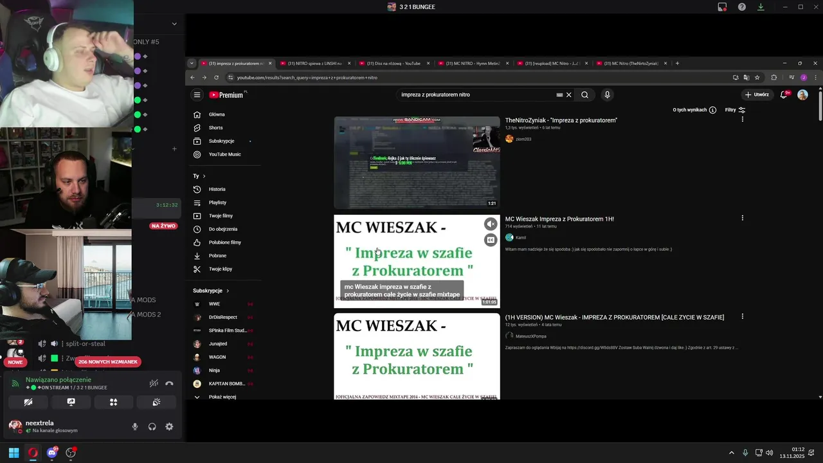This screenshot has width=823, height=463.
Task: Switch to MC Nitro (TheNirtoZyniak) tab
Action: tap(631, 63)
